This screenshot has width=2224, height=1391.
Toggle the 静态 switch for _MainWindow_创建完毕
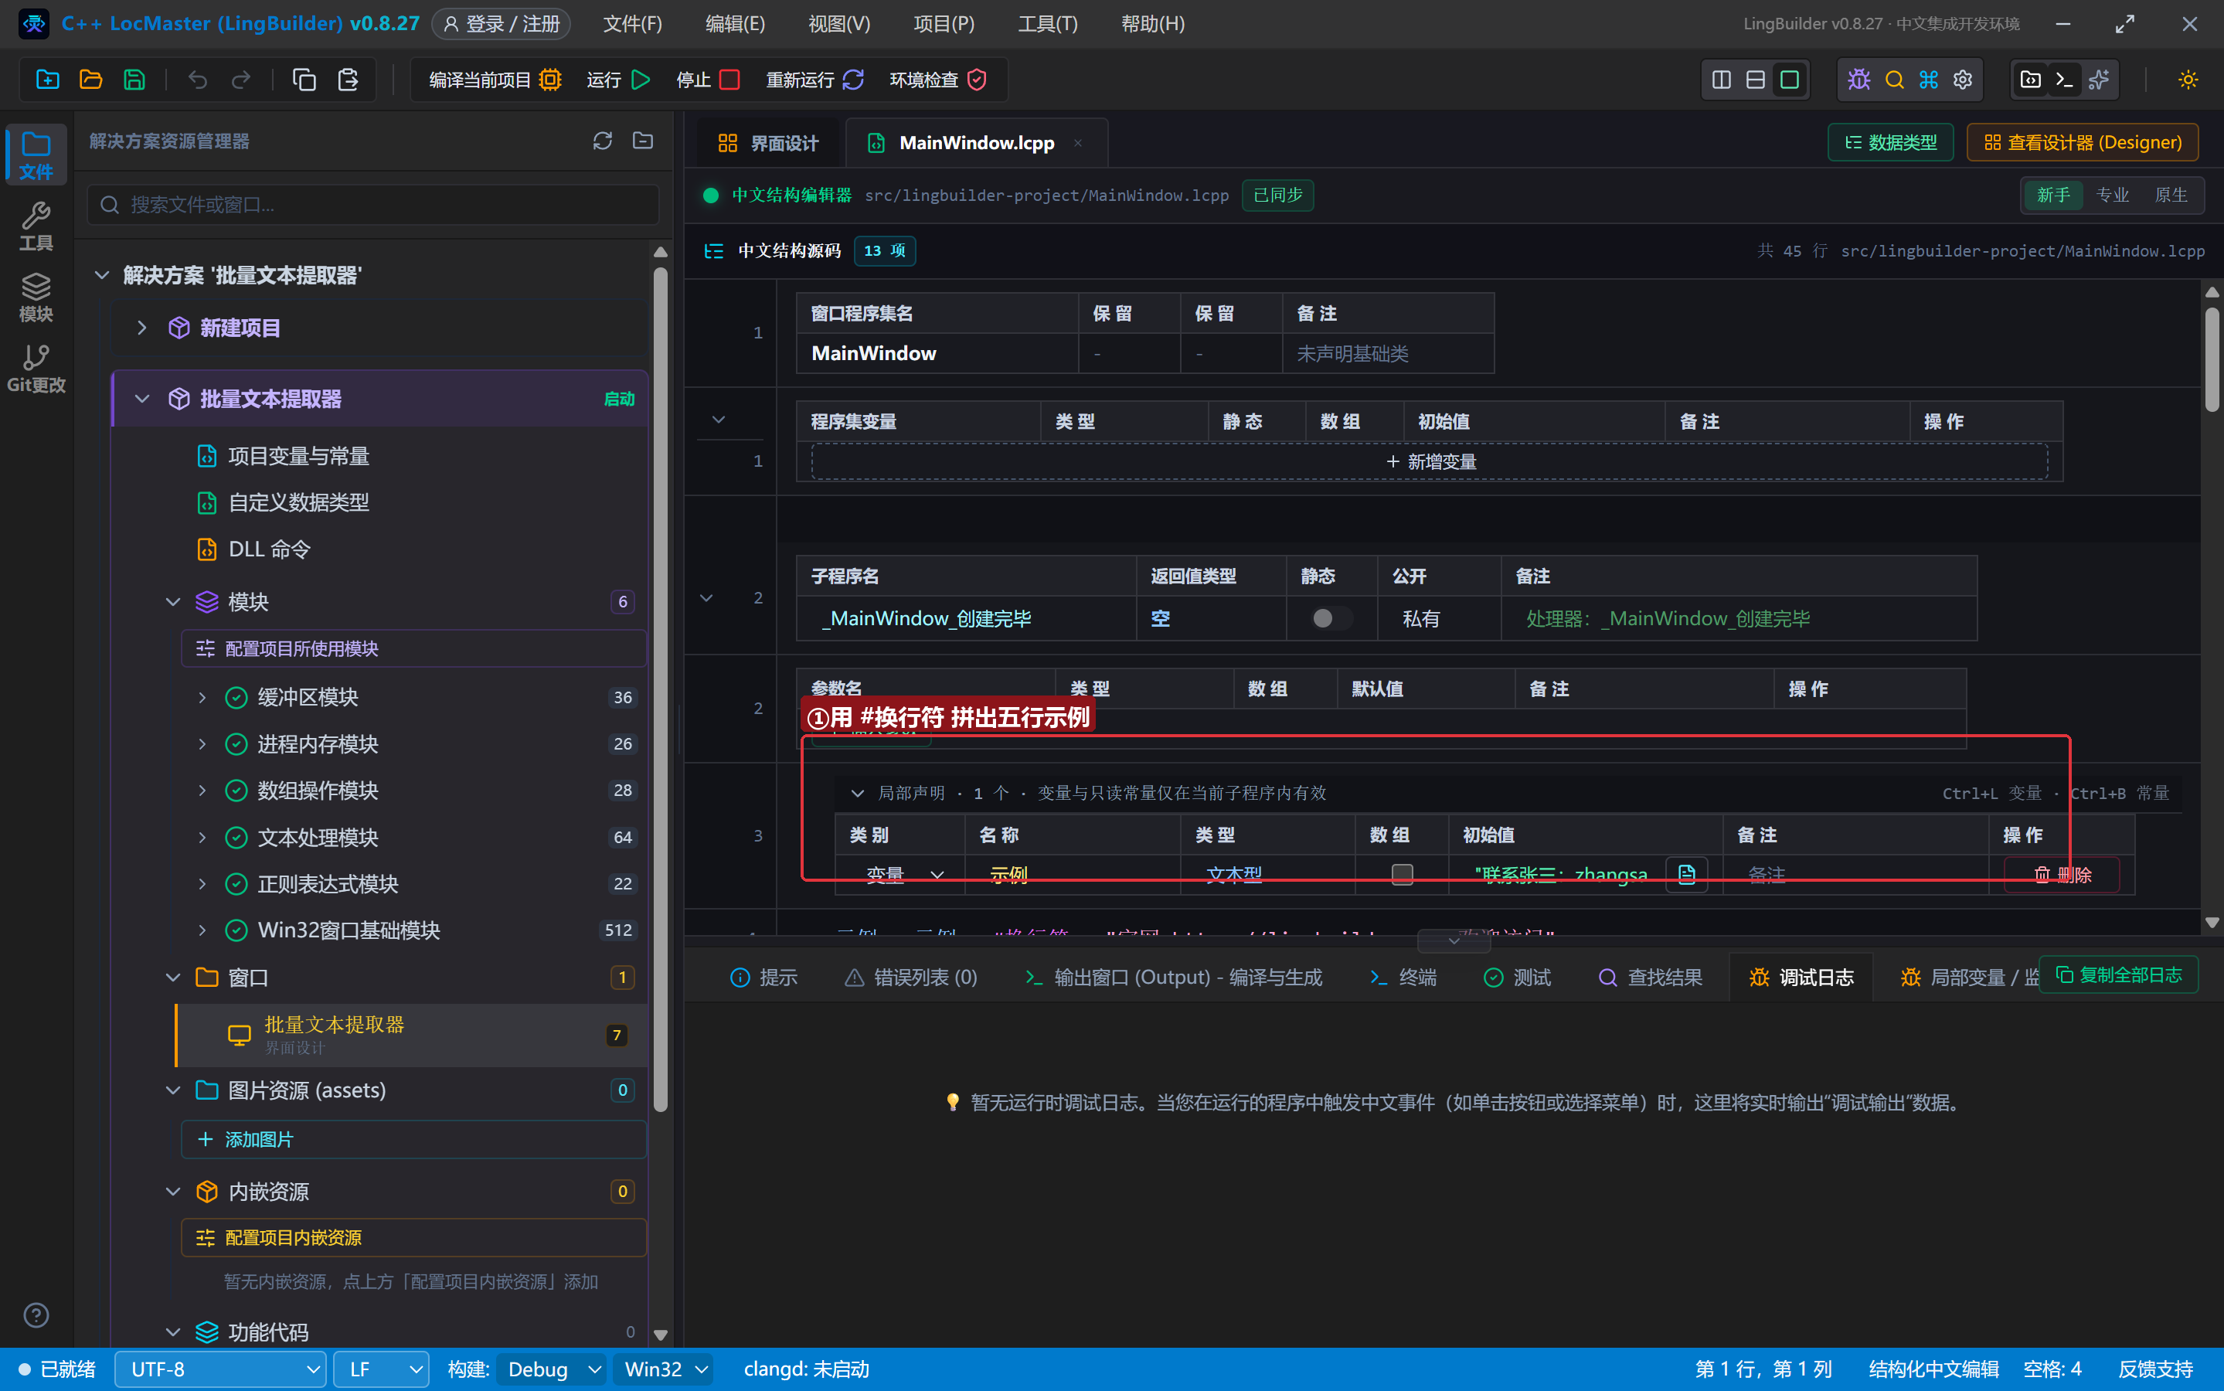pos(1331,618)
